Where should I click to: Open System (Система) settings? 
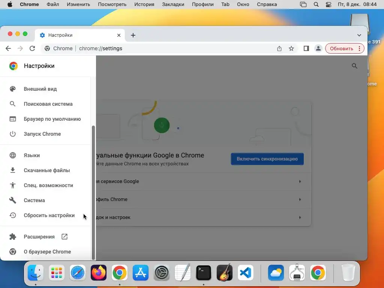point(45,200)
